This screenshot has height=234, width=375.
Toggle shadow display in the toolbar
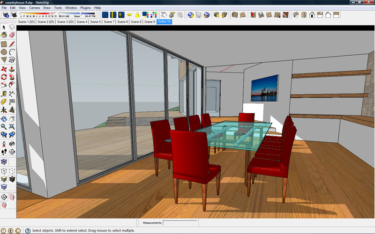pyautogui.click(x=14, y=15)
